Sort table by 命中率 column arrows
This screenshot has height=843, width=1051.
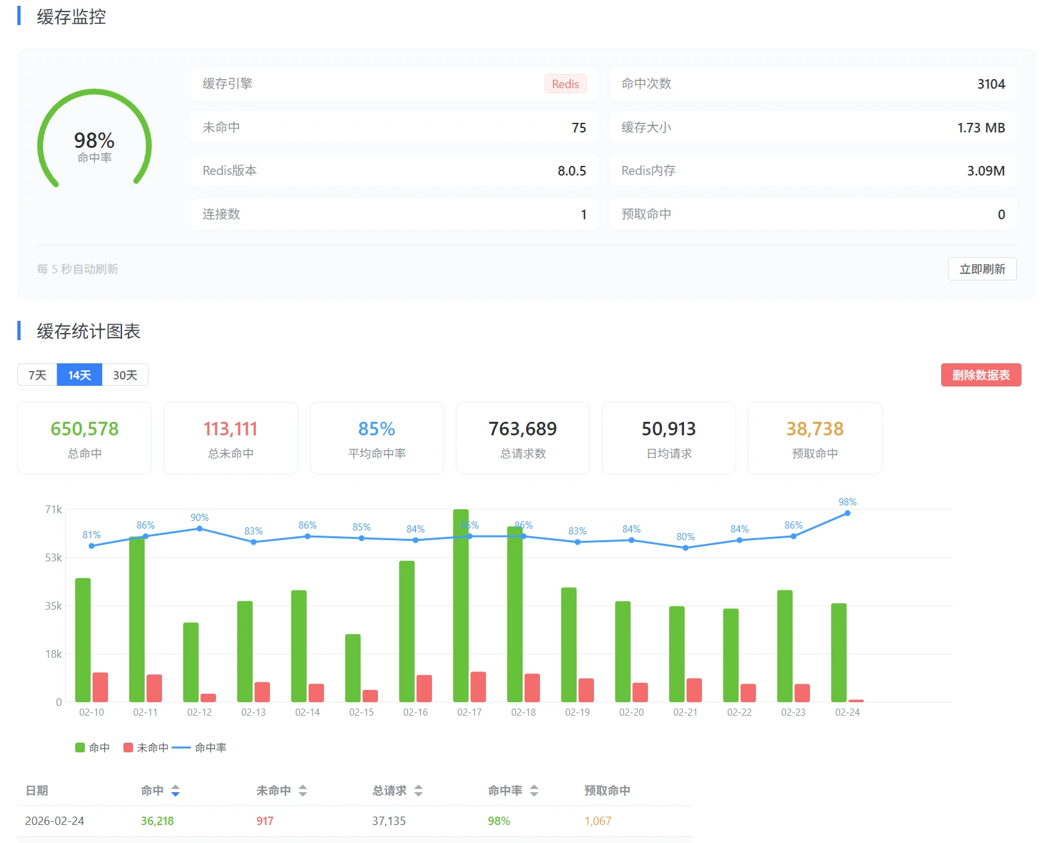point(534,791)
